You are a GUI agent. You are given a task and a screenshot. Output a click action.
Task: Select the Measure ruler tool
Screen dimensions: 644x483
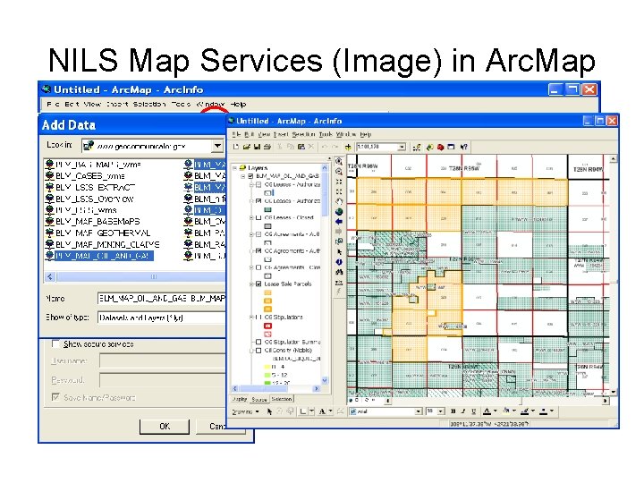[x=339, y=282]
